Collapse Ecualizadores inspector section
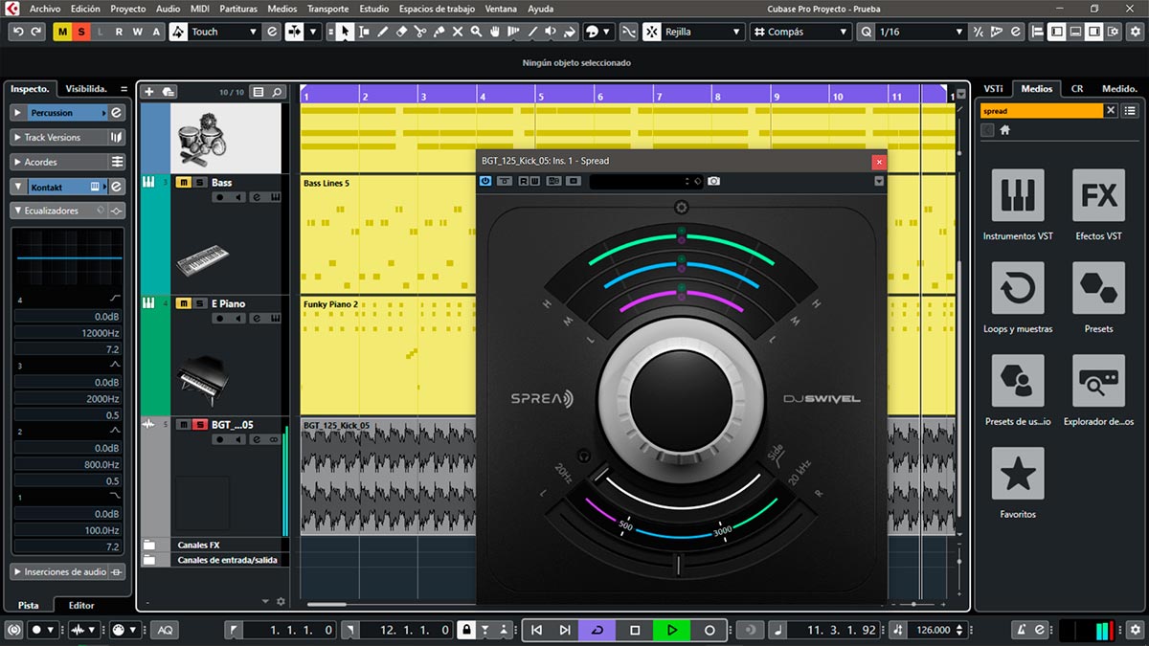This screenshot has height=646, width=1149. [68, 211]
